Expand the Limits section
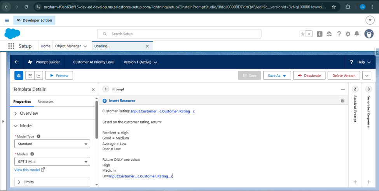This screenshot has width=379, height=191. 52,182
